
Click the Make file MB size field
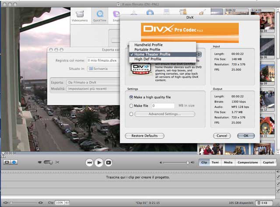pyautogui.click(x=163, y=106)
